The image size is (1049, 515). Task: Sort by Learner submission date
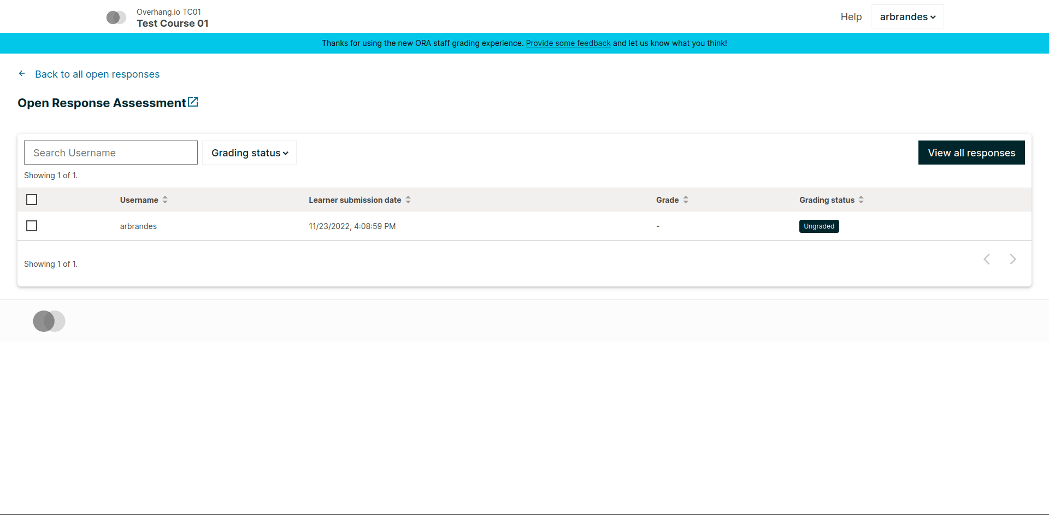point(409,200)
